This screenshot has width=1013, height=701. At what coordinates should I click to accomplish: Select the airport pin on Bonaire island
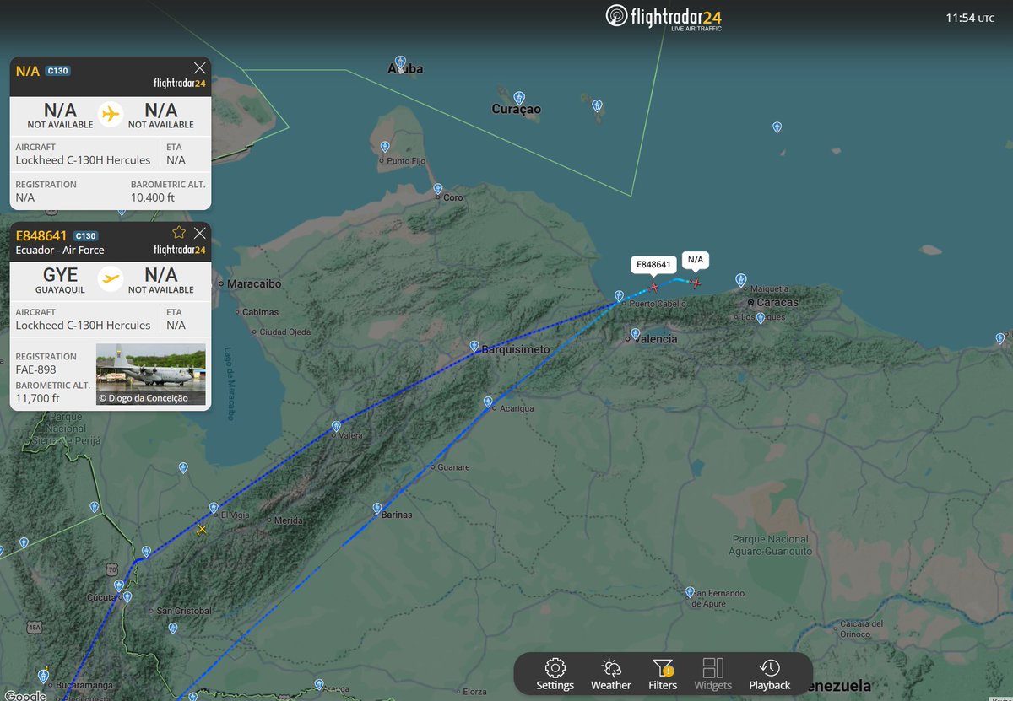click(x=597, y=105)
